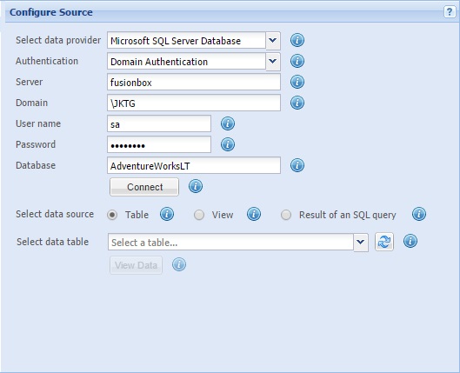This screenshot has height=373, width=460.
Task: Click the info icon beside the Password field
Action: point(228,144)
